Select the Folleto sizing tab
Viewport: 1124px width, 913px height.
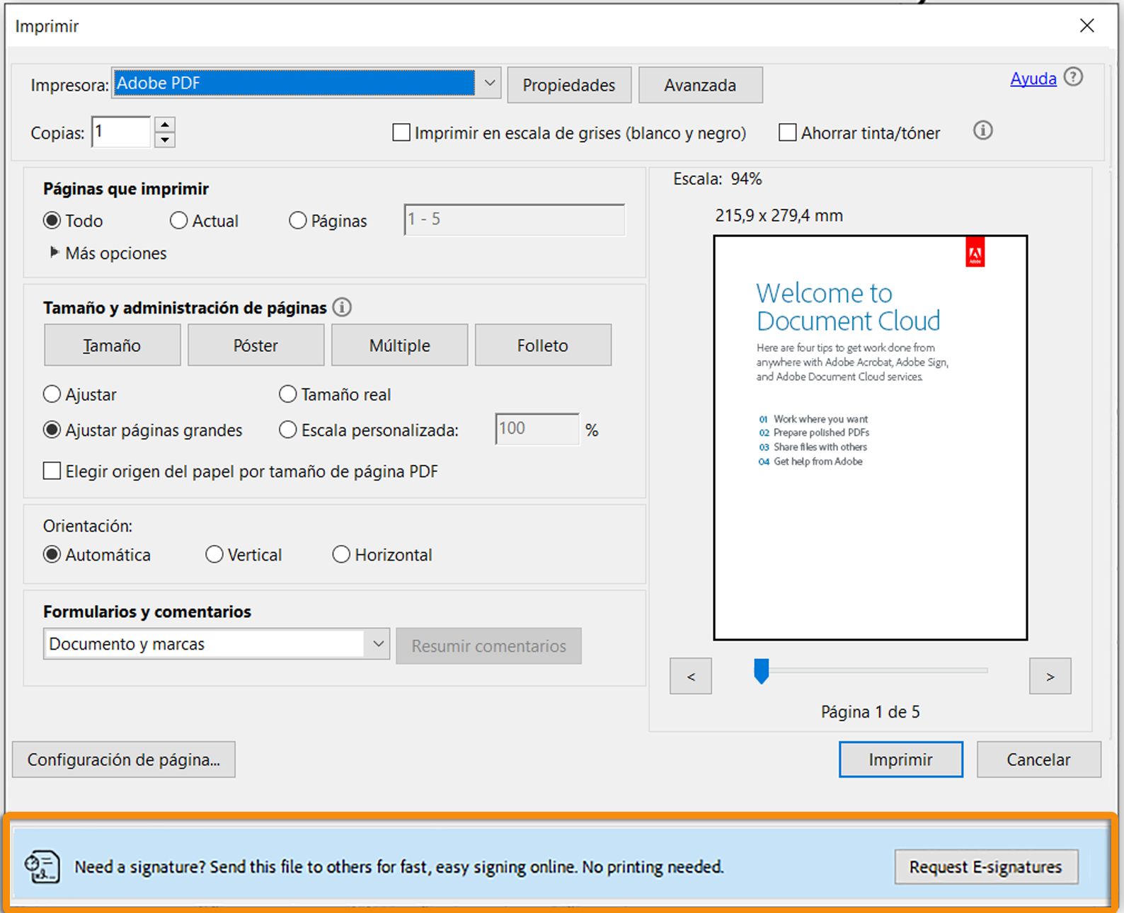543,345
